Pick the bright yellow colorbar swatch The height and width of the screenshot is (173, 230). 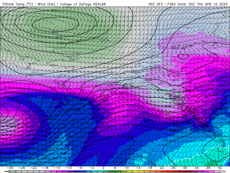135,172
